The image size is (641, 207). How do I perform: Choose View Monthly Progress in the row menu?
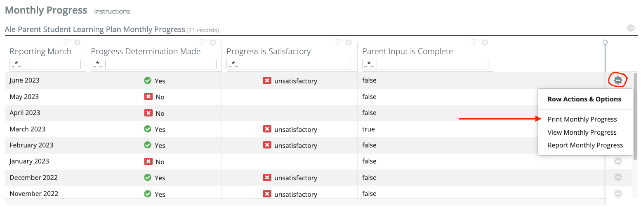pos(582,133)
